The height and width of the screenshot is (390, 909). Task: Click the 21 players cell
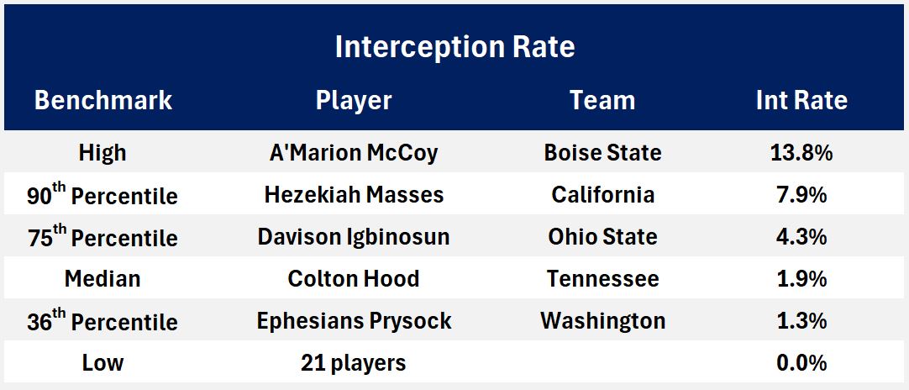point(354,363)
